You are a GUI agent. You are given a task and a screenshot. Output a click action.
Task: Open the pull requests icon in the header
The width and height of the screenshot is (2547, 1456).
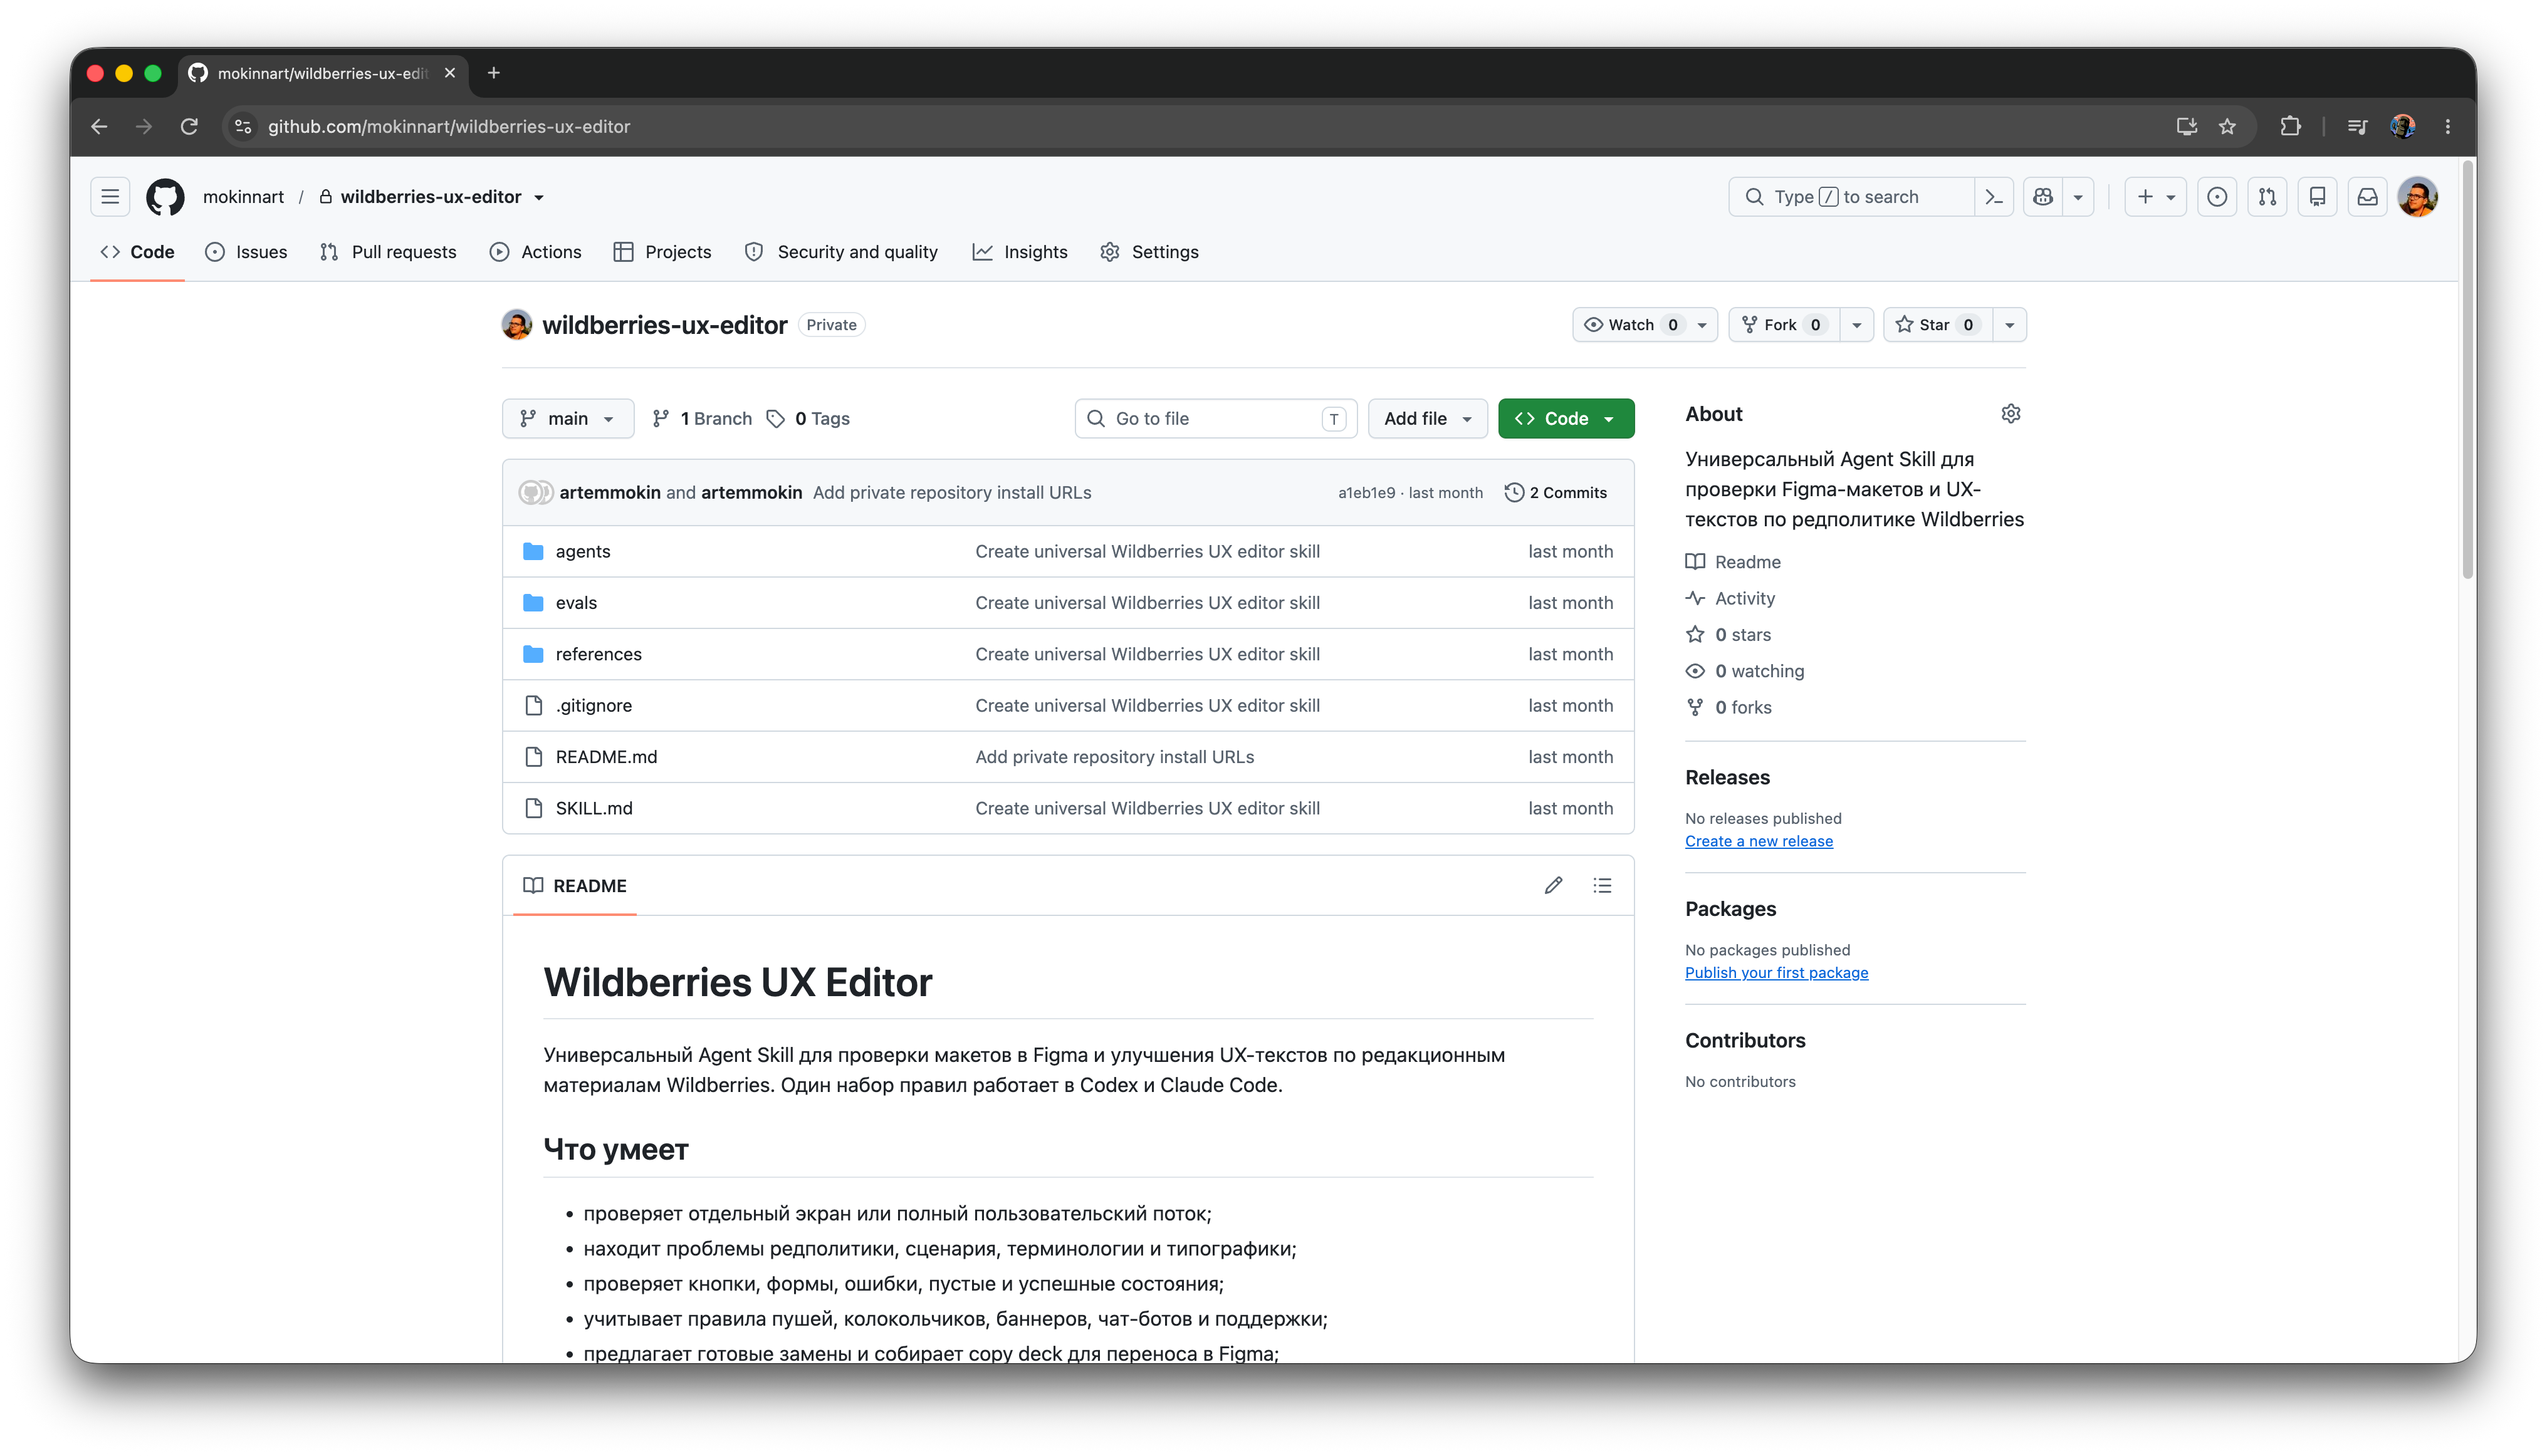click(2267, 197)
